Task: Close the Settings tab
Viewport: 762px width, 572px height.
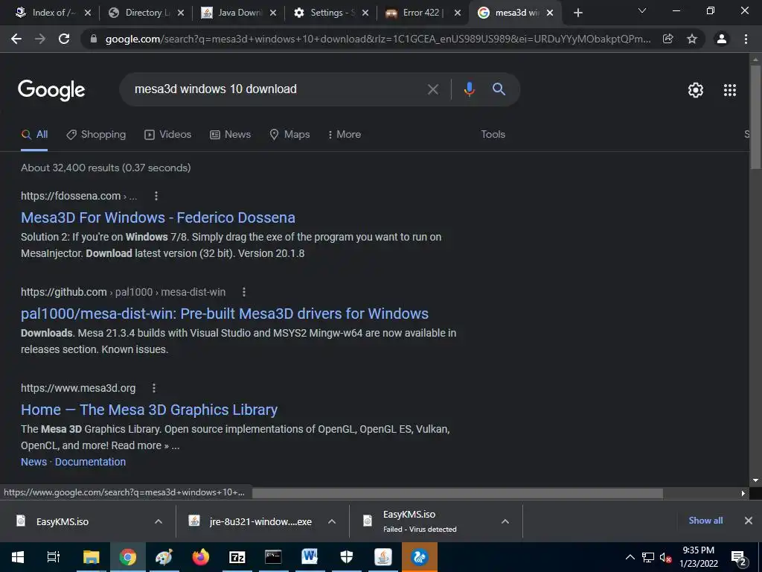Action: click(x=365, y=13)
